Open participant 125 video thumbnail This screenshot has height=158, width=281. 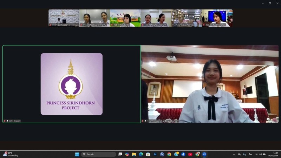point(125,18)
